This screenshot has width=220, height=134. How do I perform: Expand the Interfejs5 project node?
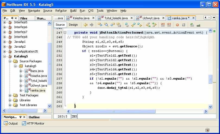5,22
